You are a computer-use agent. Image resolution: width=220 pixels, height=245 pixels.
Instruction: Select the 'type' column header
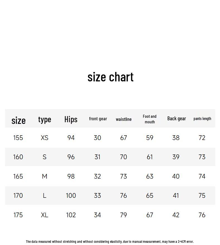point(45,120)
